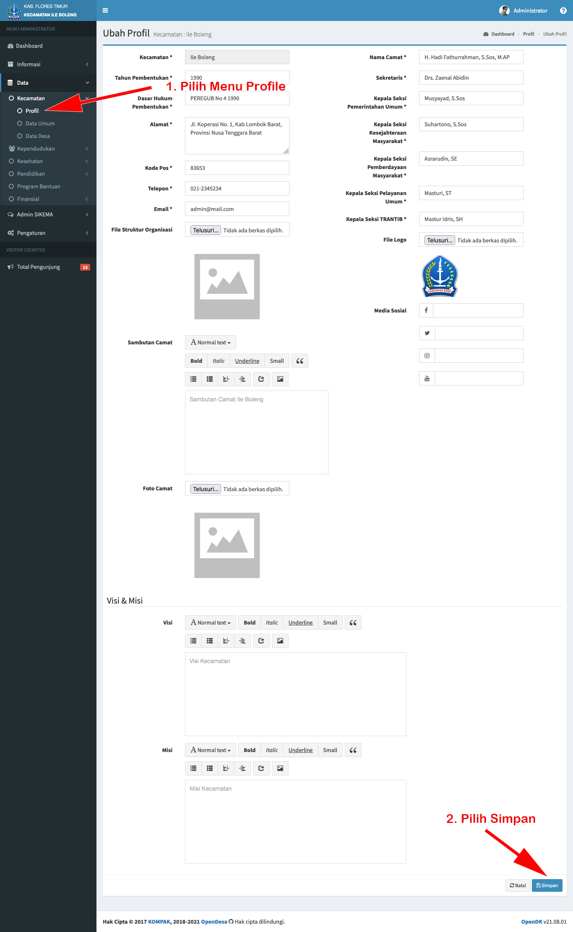Click the Nama Camat input field
The height and width of the screenshot is (932, 573).
coord(471,57)
